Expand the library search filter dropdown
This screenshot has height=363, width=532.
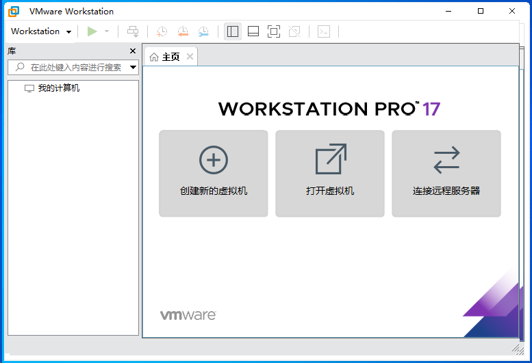tap(134, 67)
